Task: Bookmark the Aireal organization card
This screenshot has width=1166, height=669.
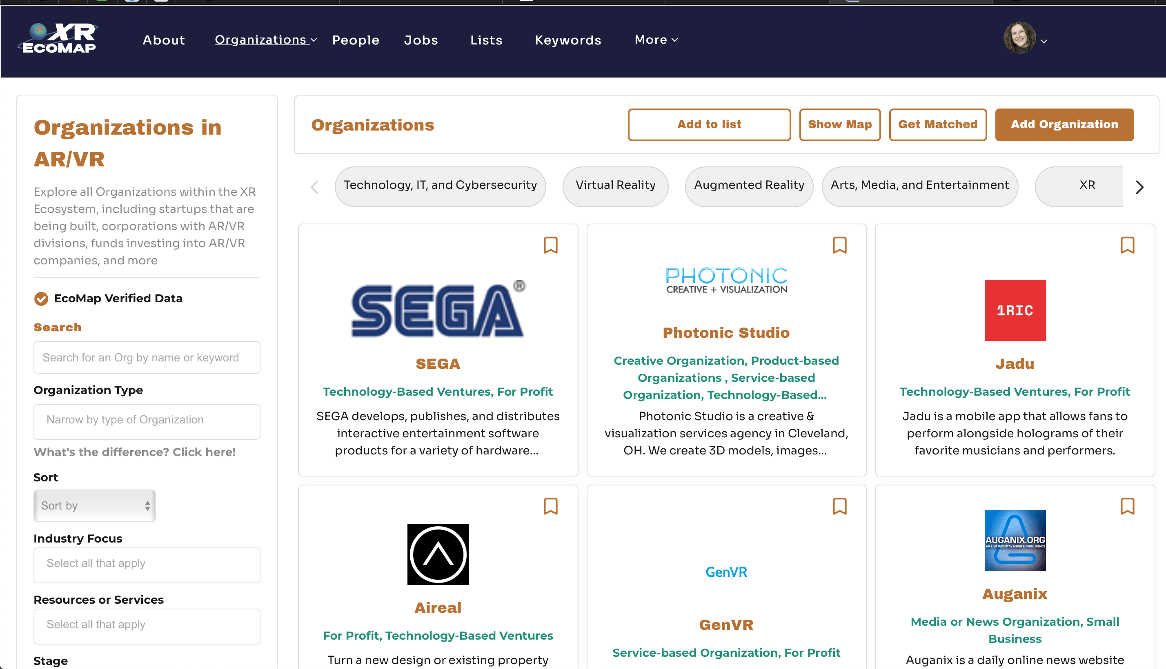Action: [x=550, y=506]
